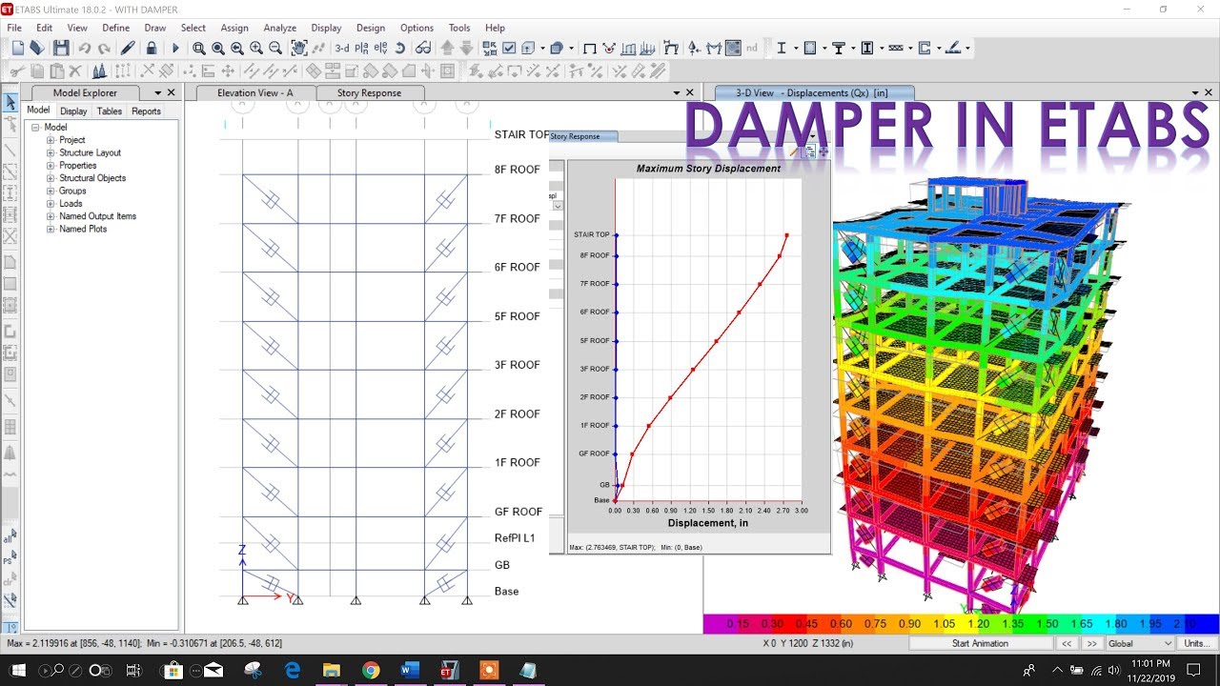Screen dimensions: 1220x686
Task: Click the Undo arrow icon
Action: (x=86, y=48)
